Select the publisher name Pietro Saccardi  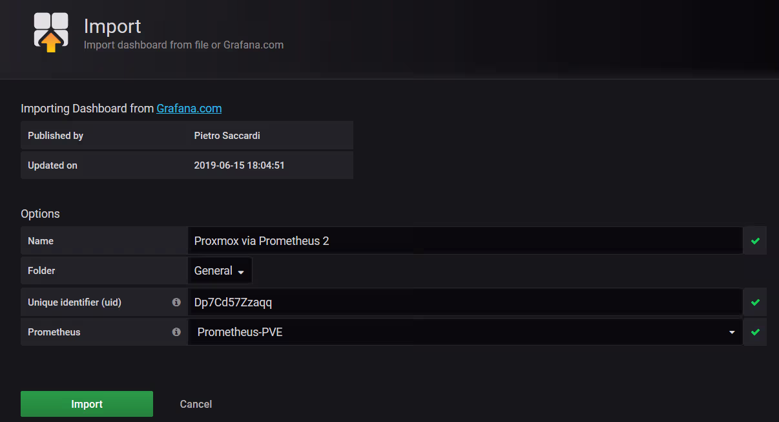(x=227, y=136)
